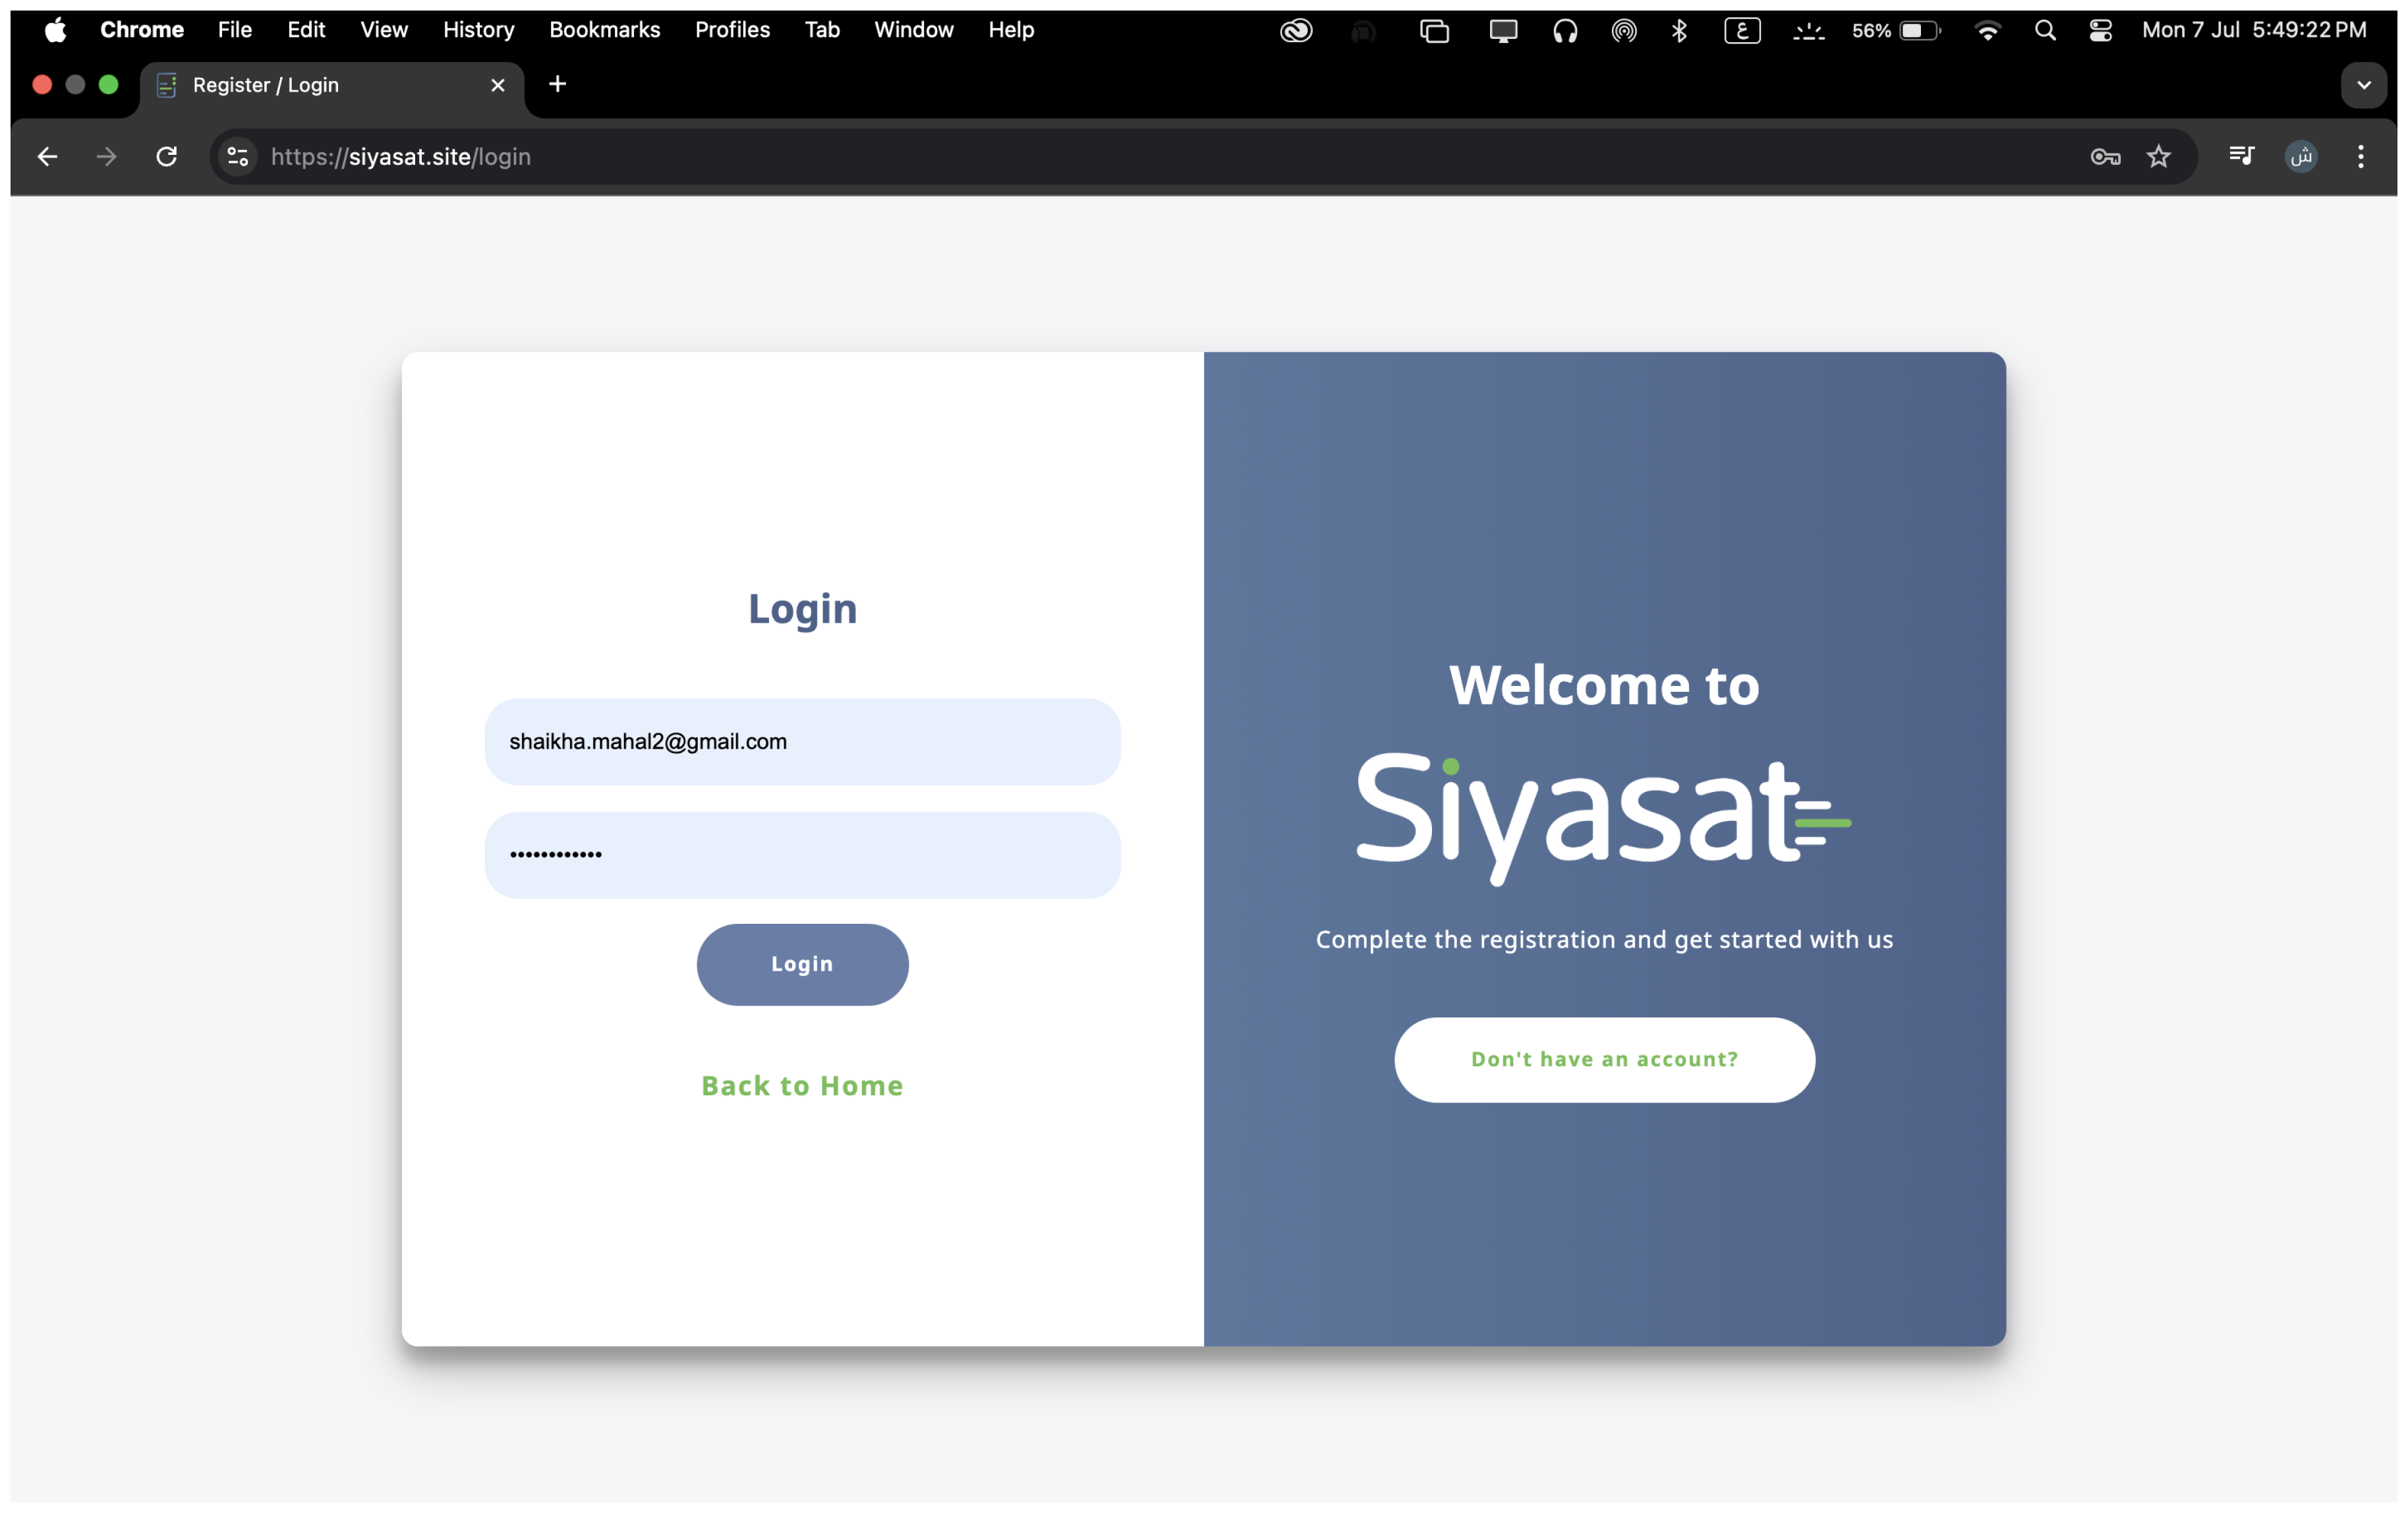
Task: Expand the tab search dropdown
Action: [2363, 85]
